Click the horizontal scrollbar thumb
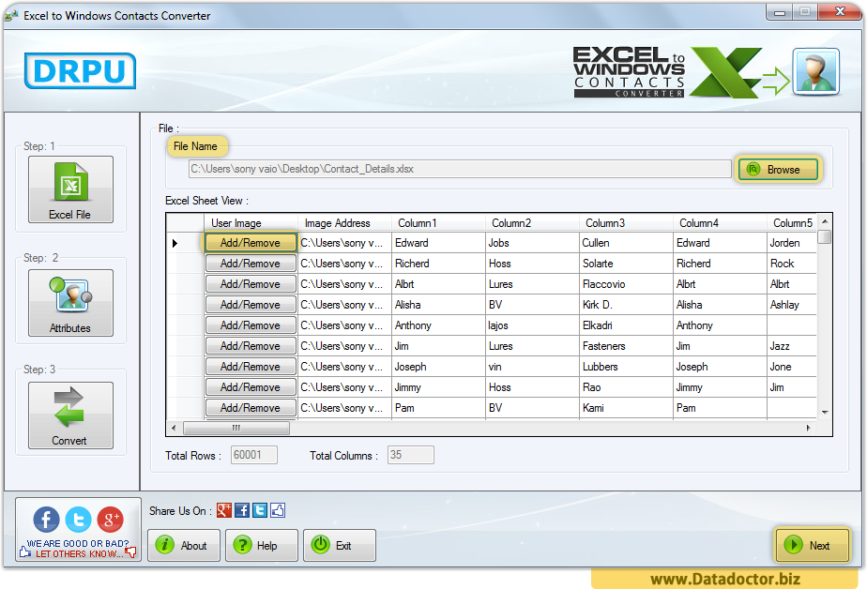Image resolution: width=867 pixels, height=589 pixels. (236, 428)
